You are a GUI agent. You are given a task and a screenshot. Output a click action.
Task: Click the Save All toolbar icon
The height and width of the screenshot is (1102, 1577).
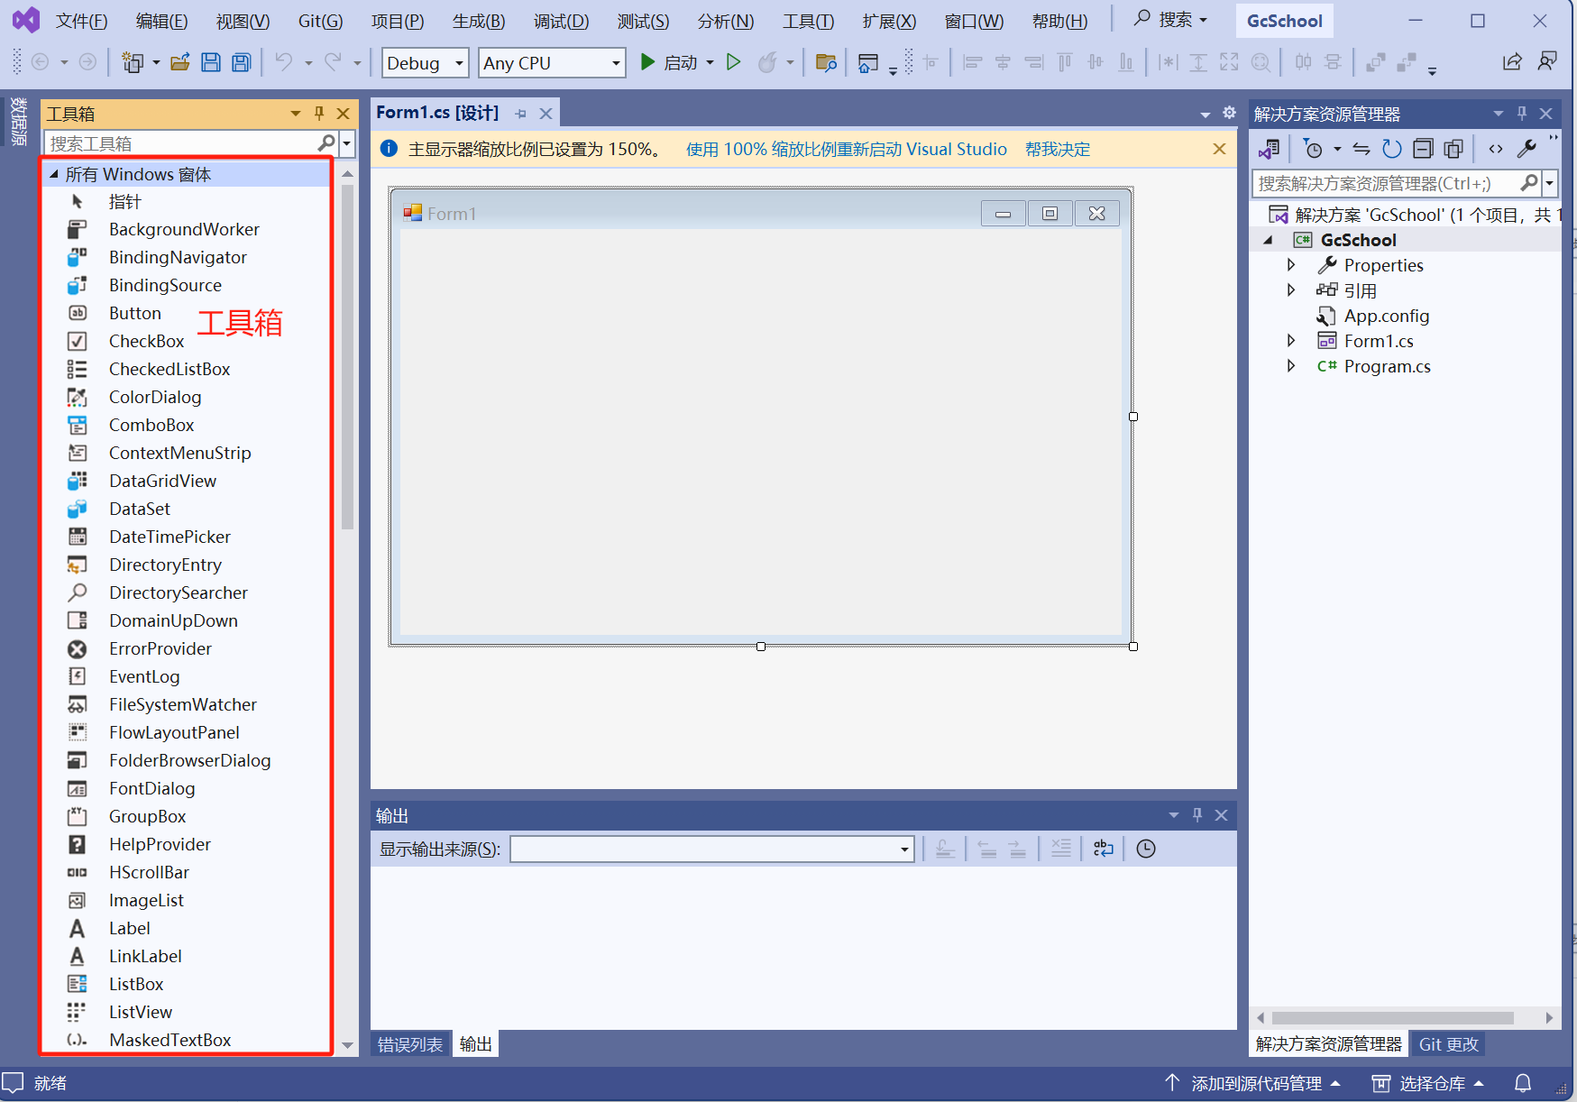241,62
